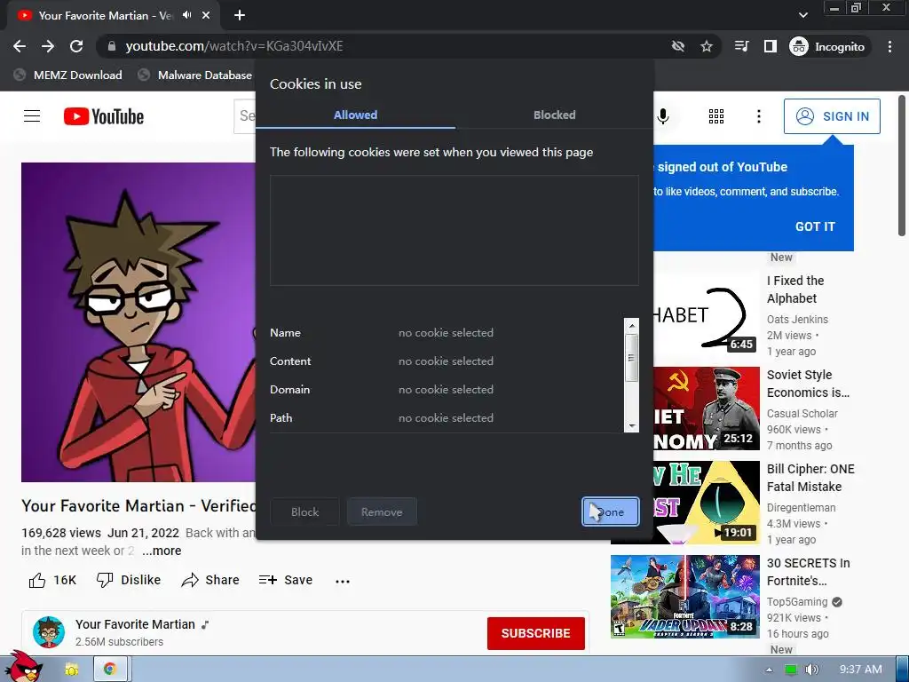Open the system tray volume icon
The image size is (909, 682).
[x=812, y=670]
